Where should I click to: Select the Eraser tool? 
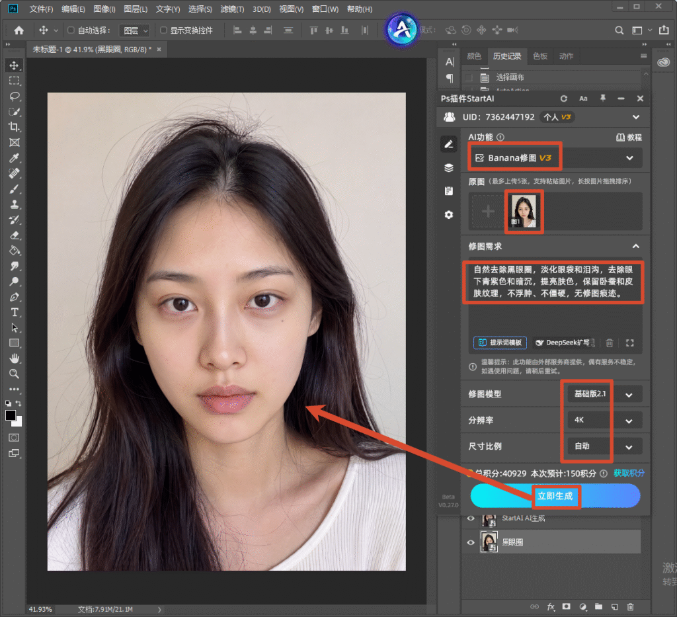(x=15, y=235)
